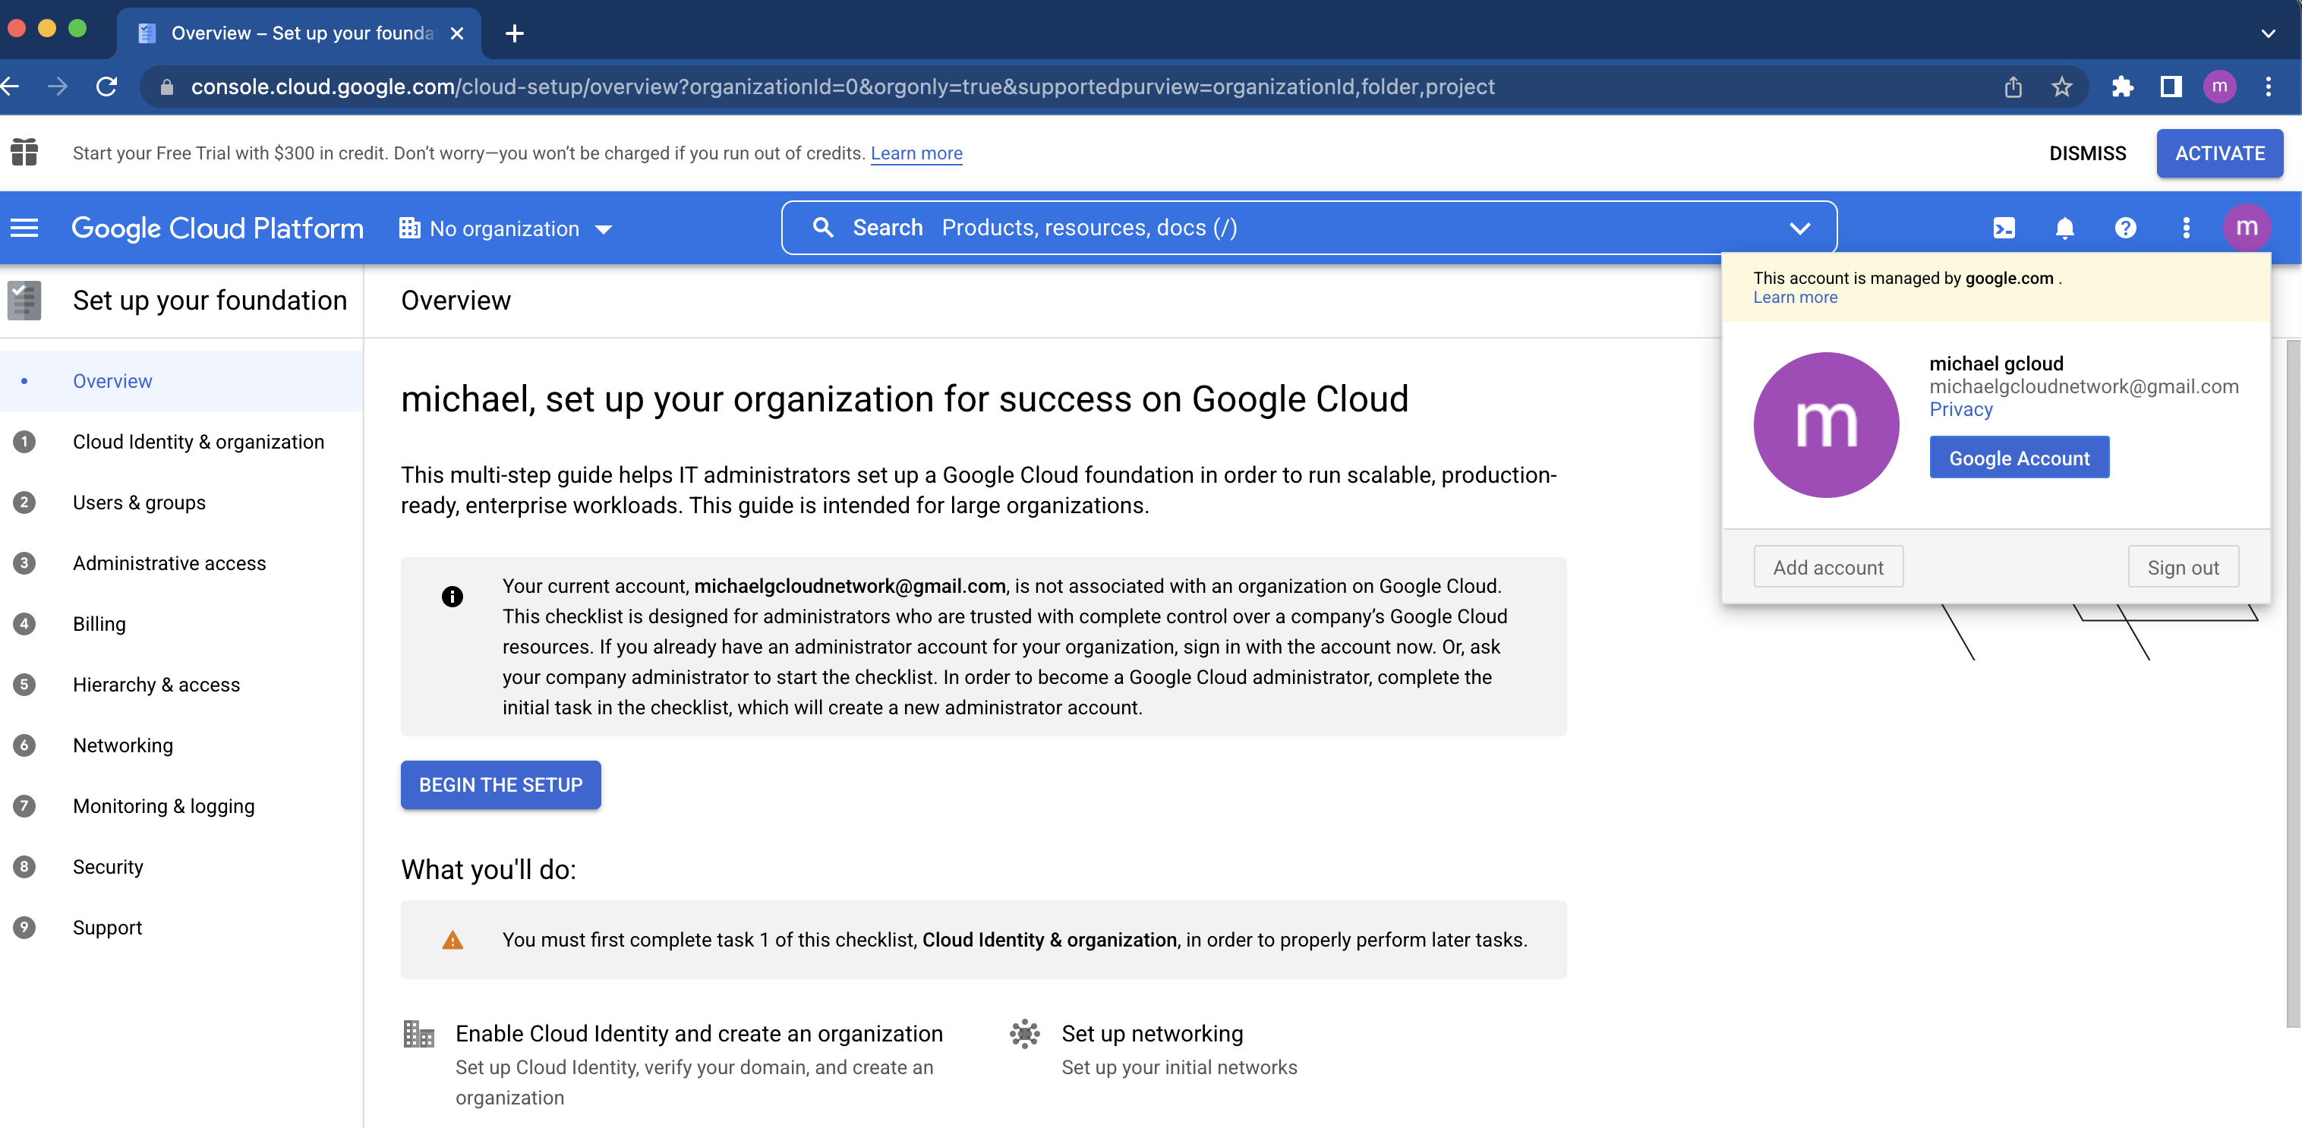Open the Networking step
Viewport: 2302px width, 1128px height.
181,745
